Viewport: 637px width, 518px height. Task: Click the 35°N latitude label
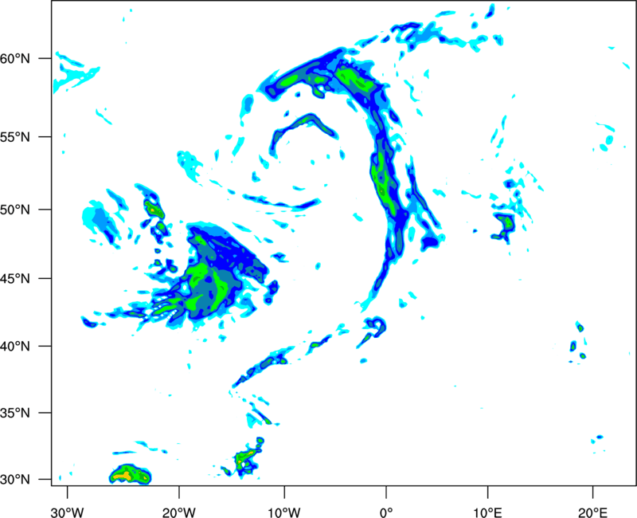tap(15, 413)
